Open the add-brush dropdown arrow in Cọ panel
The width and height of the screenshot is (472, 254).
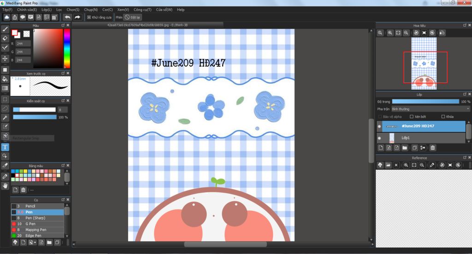pos(35,242)
